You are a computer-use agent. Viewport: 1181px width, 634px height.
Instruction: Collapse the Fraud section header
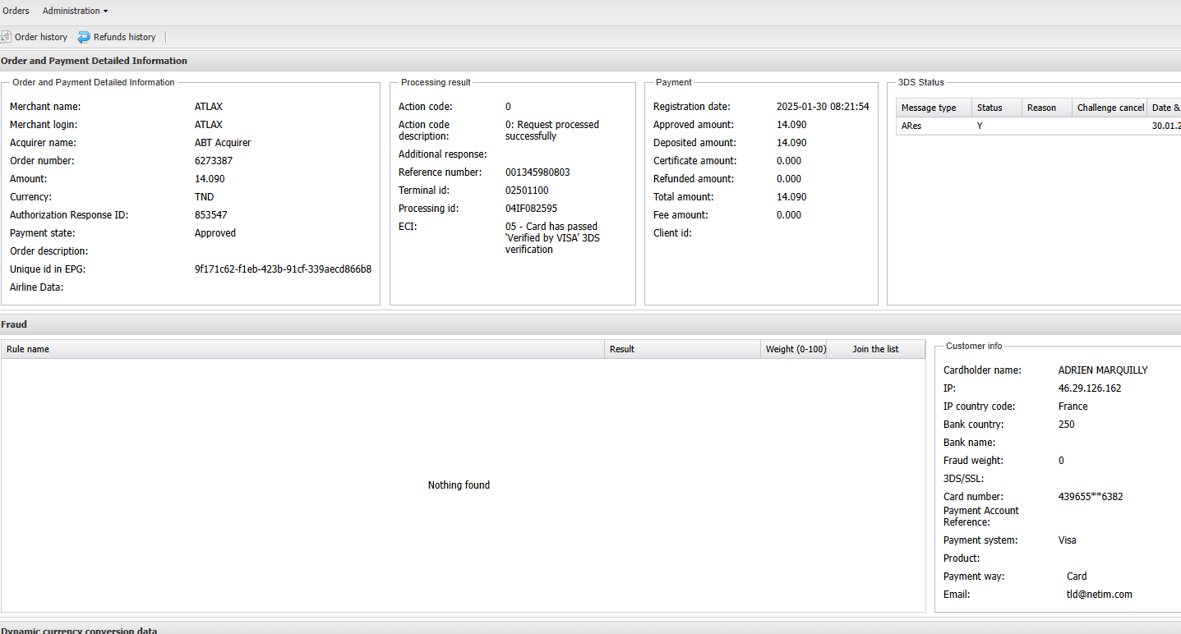(14, 324)
